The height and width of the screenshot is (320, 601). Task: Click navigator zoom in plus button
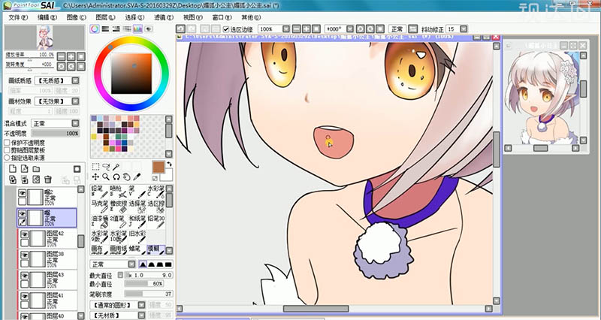coord(71,57)
